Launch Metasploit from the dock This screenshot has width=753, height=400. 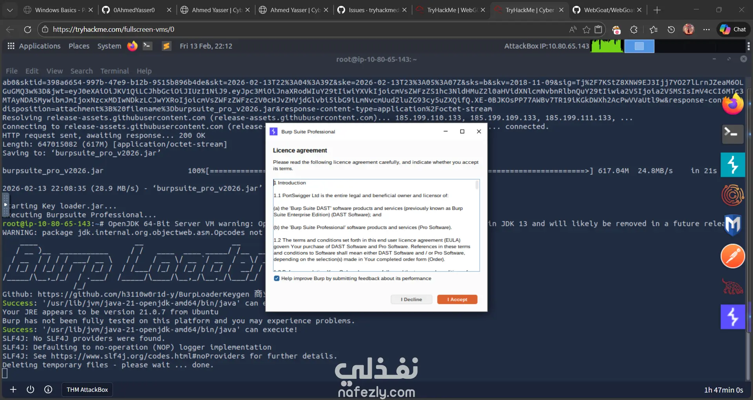pos(733,225)
